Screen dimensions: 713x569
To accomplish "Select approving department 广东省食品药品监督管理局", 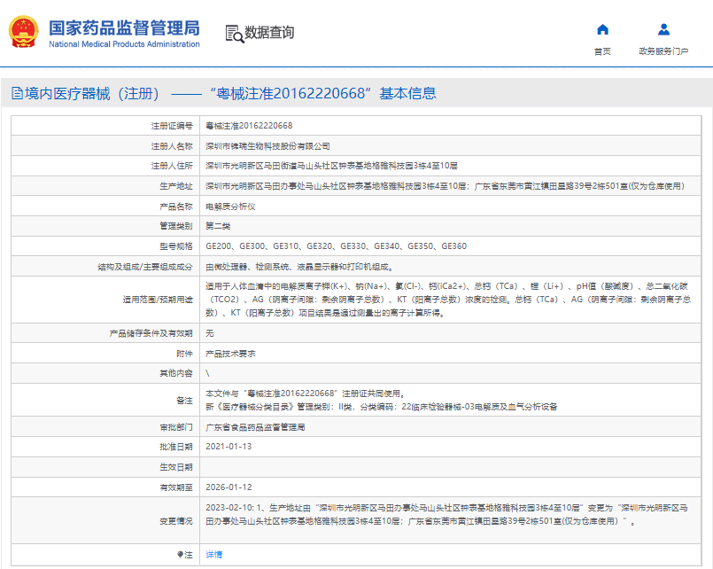I will (255, 427).
